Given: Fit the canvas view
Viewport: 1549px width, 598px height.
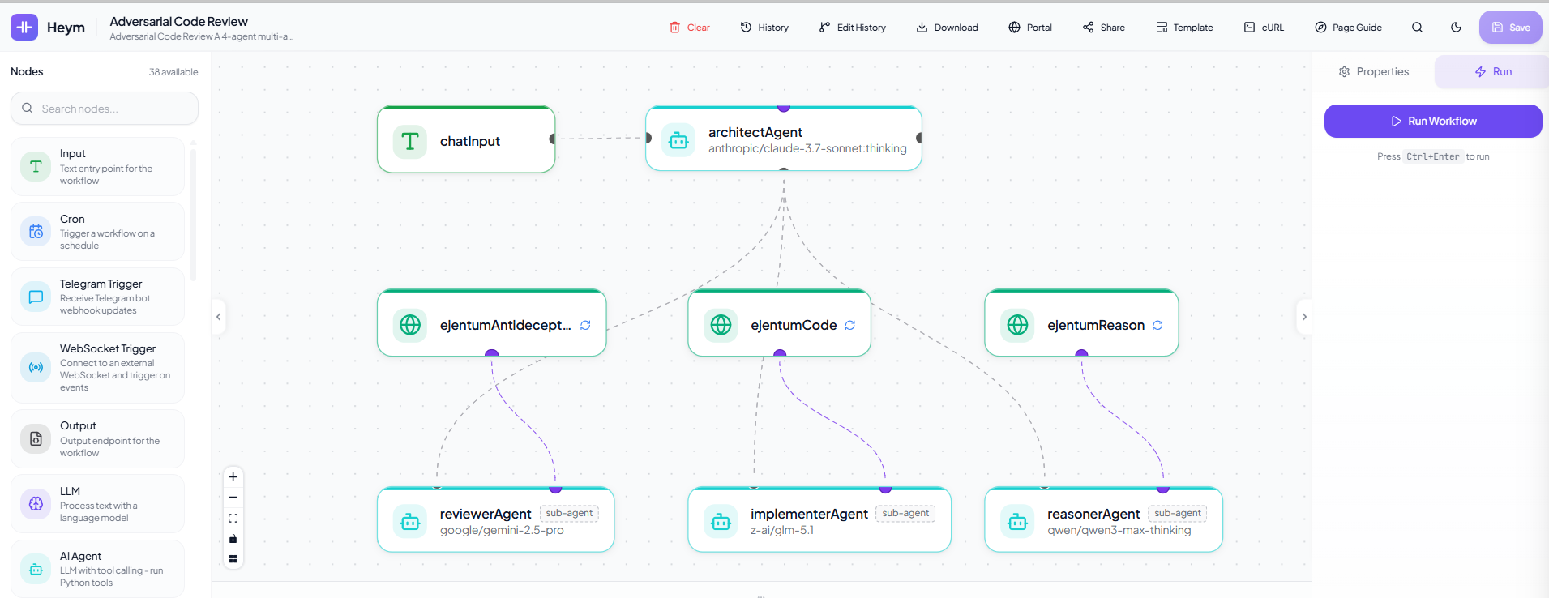Looking at the screenshot, I should point(233,518).
